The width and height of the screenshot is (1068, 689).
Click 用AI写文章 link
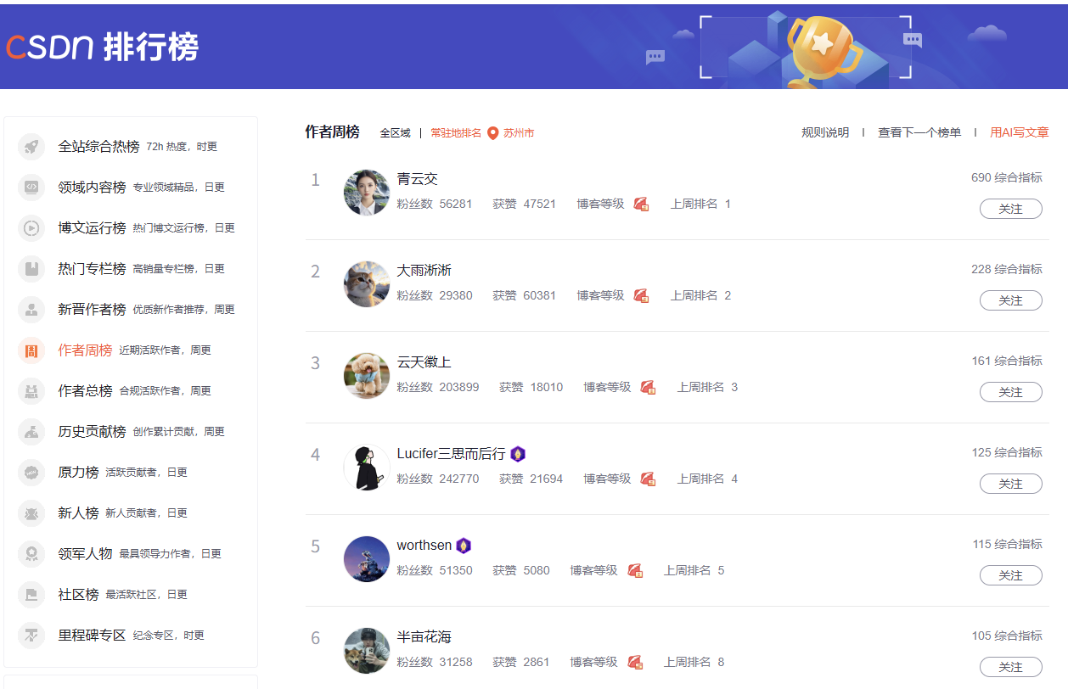(x=1020, y=133)
